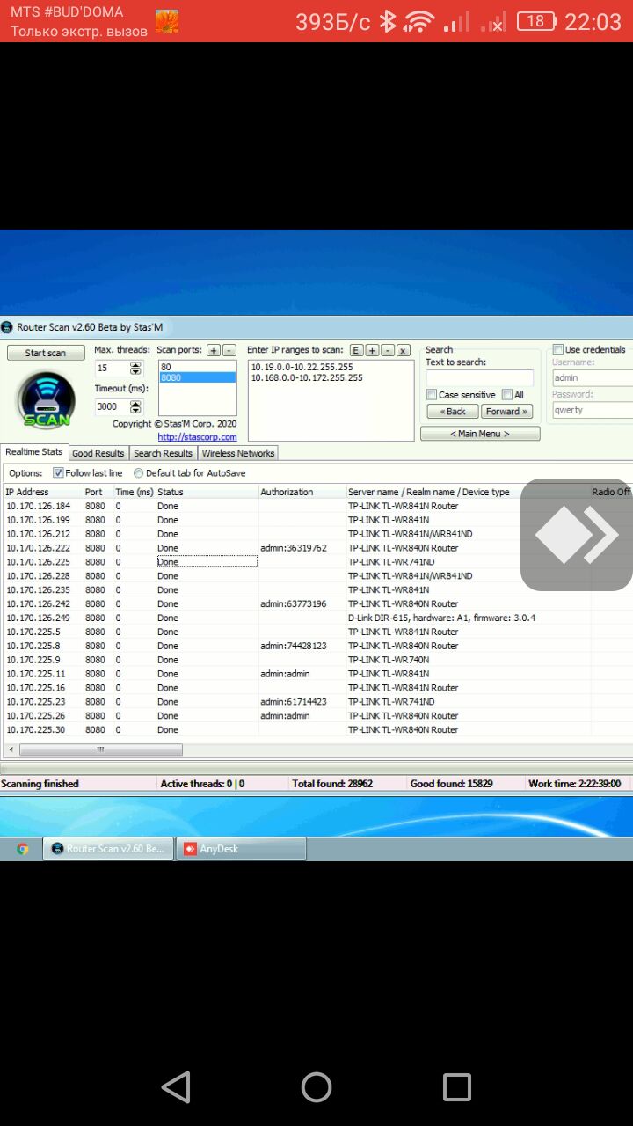
Task: Click the « Back search button
Action: [x=453, y=411]
